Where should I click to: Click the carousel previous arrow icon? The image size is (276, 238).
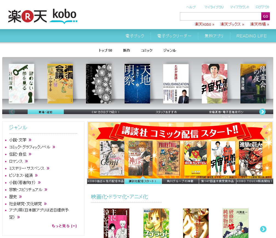coord(12,112)
